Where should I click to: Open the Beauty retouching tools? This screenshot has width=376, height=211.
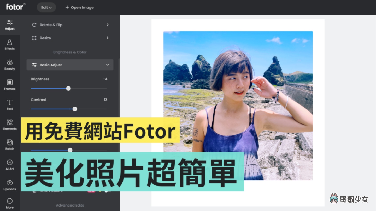(x=10, y=65)
